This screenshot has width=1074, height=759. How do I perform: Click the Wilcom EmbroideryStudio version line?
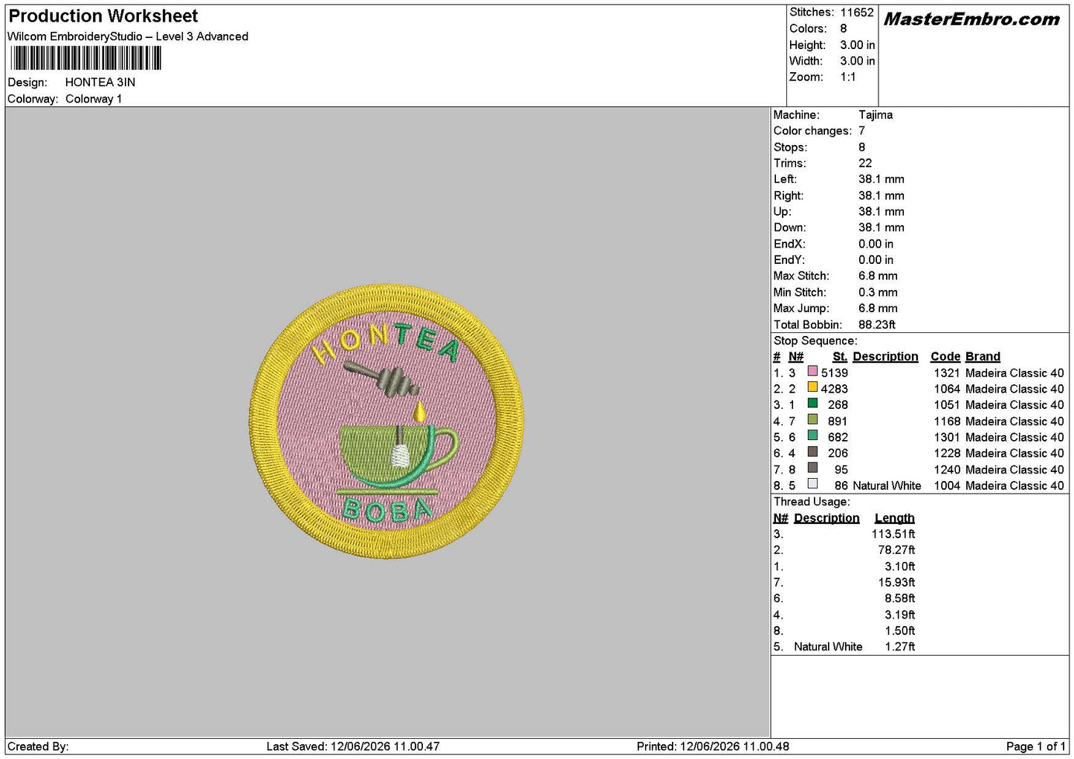click(128, 36)
